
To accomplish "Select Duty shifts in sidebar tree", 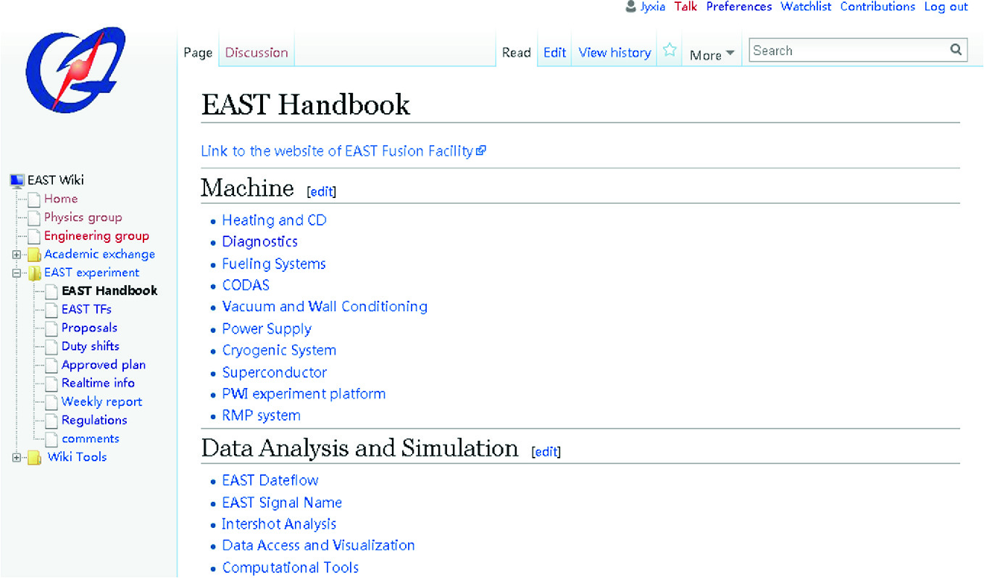I will 91,347.
